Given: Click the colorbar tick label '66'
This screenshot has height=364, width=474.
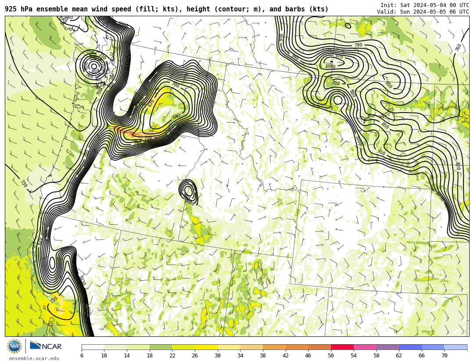Looking at the screenshot, I should tap(421, 356).
